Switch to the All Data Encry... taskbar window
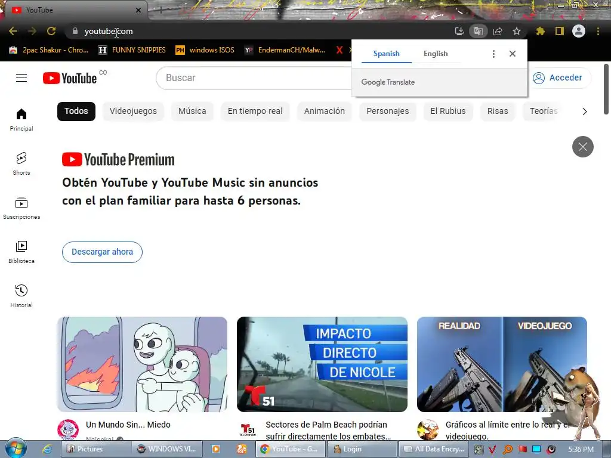 pyautogui.click(x=434, y=449)
